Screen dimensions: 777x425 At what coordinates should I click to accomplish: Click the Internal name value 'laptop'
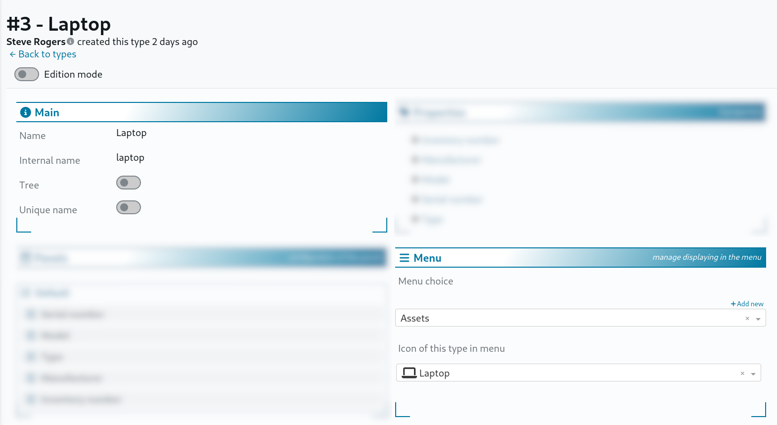pyautogui.click(x=130, y=158)
